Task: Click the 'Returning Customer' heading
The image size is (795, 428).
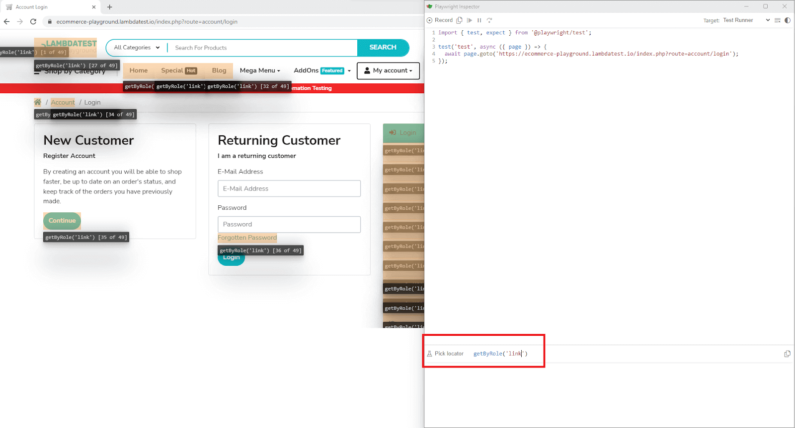Action: pos(279,140)
